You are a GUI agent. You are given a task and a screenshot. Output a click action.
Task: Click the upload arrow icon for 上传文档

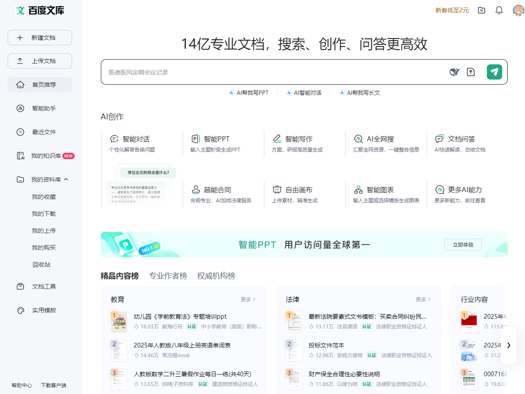[x=20, y=61]
